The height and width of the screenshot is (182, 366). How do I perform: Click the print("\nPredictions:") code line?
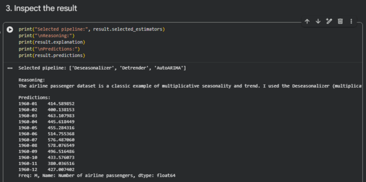pos(49,49)
